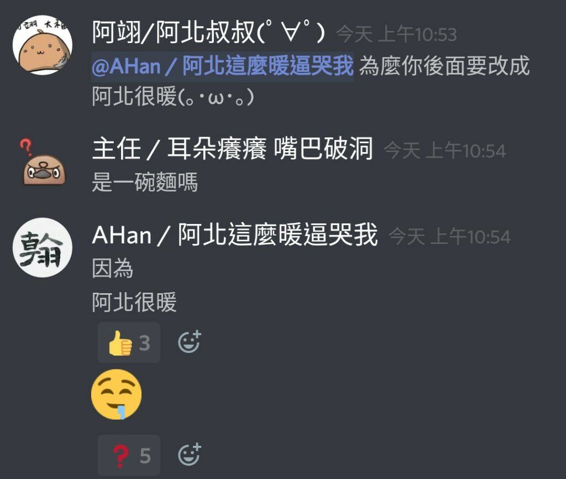
Task: Toggle the red question mark reaction
Action: [x=129, y=455]
